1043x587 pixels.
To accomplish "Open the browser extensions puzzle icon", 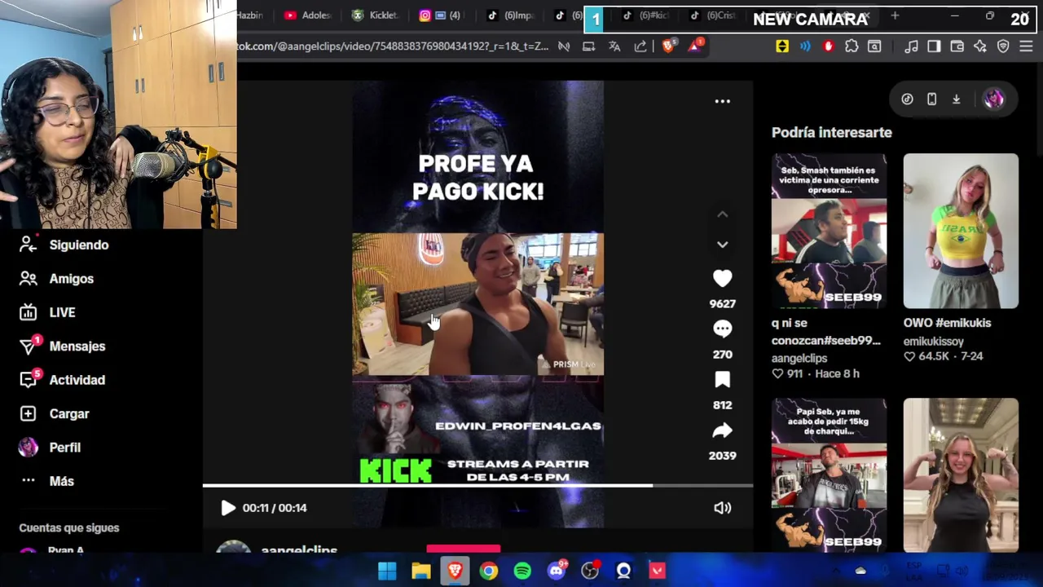I will (x=852, y=46).
